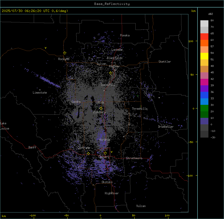Click the HighRiver label
This screenshot has width=224, height=219.
coord(112,193)
